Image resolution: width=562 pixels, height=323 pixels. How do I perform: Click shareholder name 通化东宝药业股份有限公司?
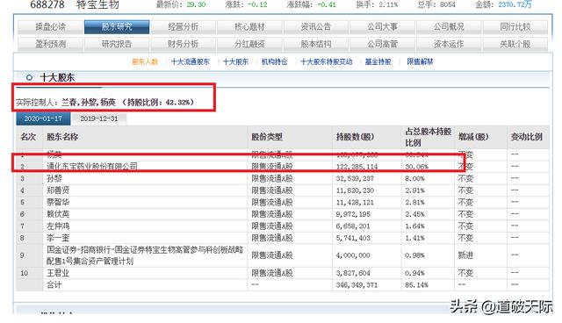[x=92, y=166]
